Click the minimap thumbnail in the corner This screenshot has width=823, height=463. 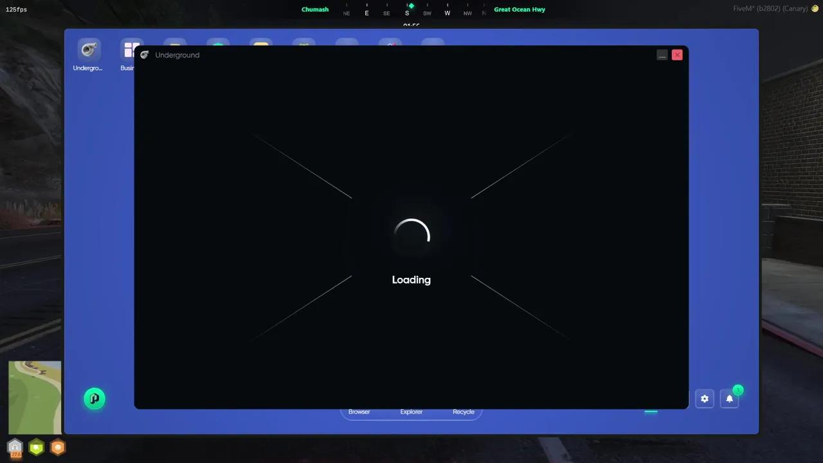click(34, 397)
